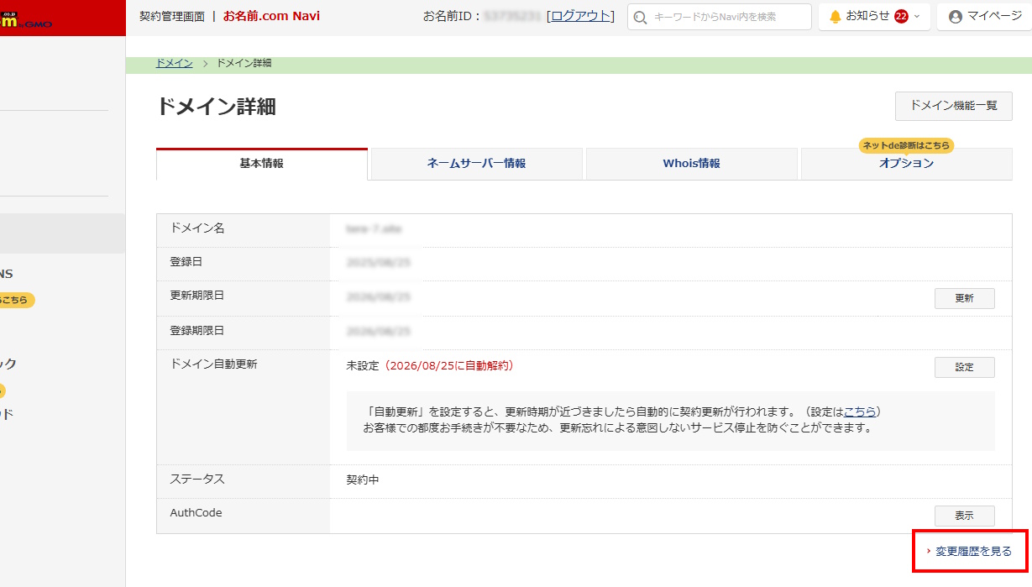Focus the Navi keyword search field
1032x587 pixels.
tap(720, 17)
